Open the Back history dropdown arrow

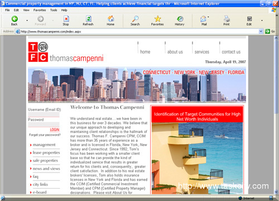pos(27,21)
